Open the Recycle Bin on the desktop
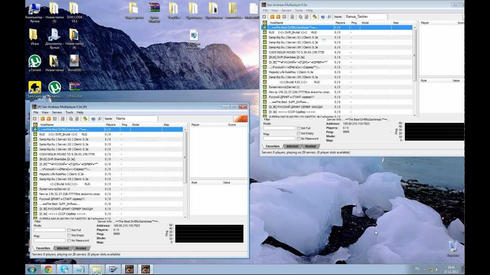This screenshot has width=490, height=275. tap(453, 248)
